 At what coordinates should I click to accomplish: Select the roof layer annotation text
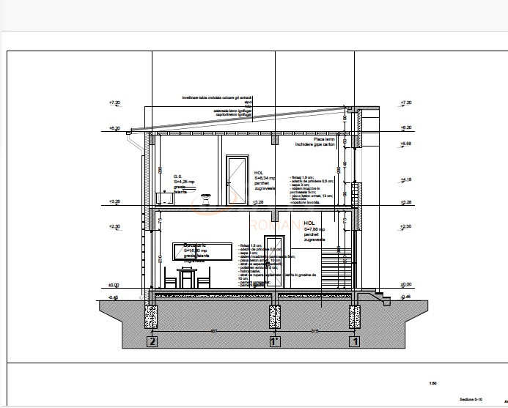tap(218, 106)
